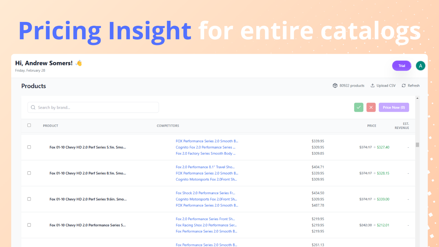439x247 pixels.
Task: Click the EST. REVENUE column header
Action: pos(402,126)
